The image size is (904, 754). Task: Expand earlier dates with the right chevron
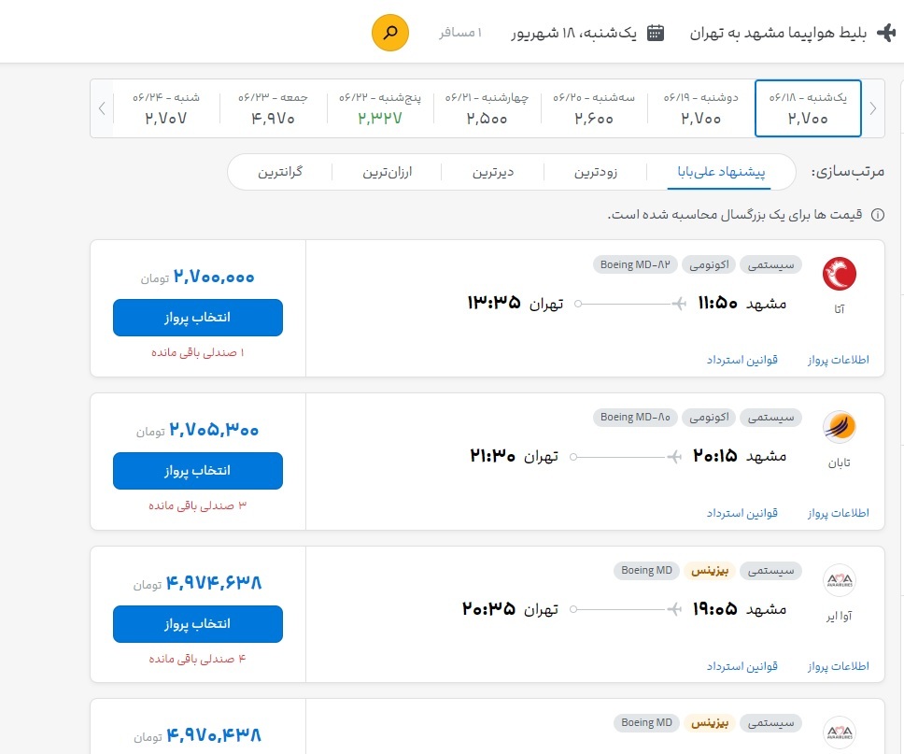click(872, 107)
